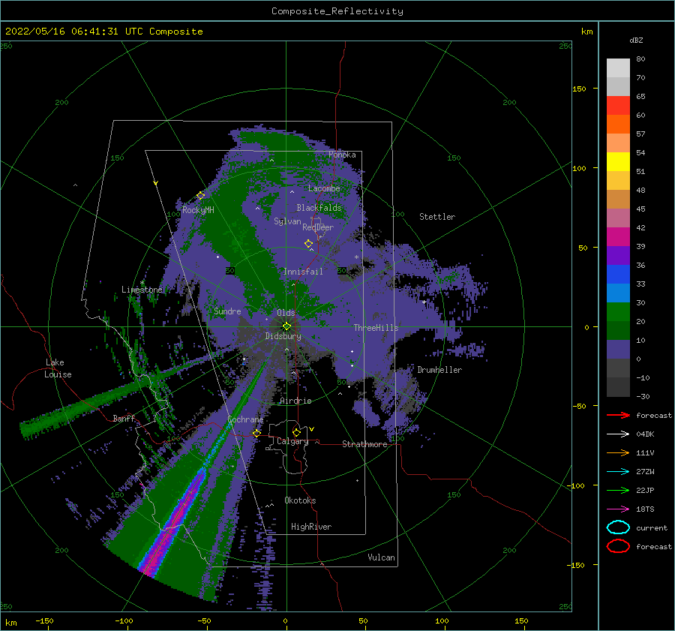Click the RedDeer city label
The image size is (675, 631).
(x=318, y=227)
